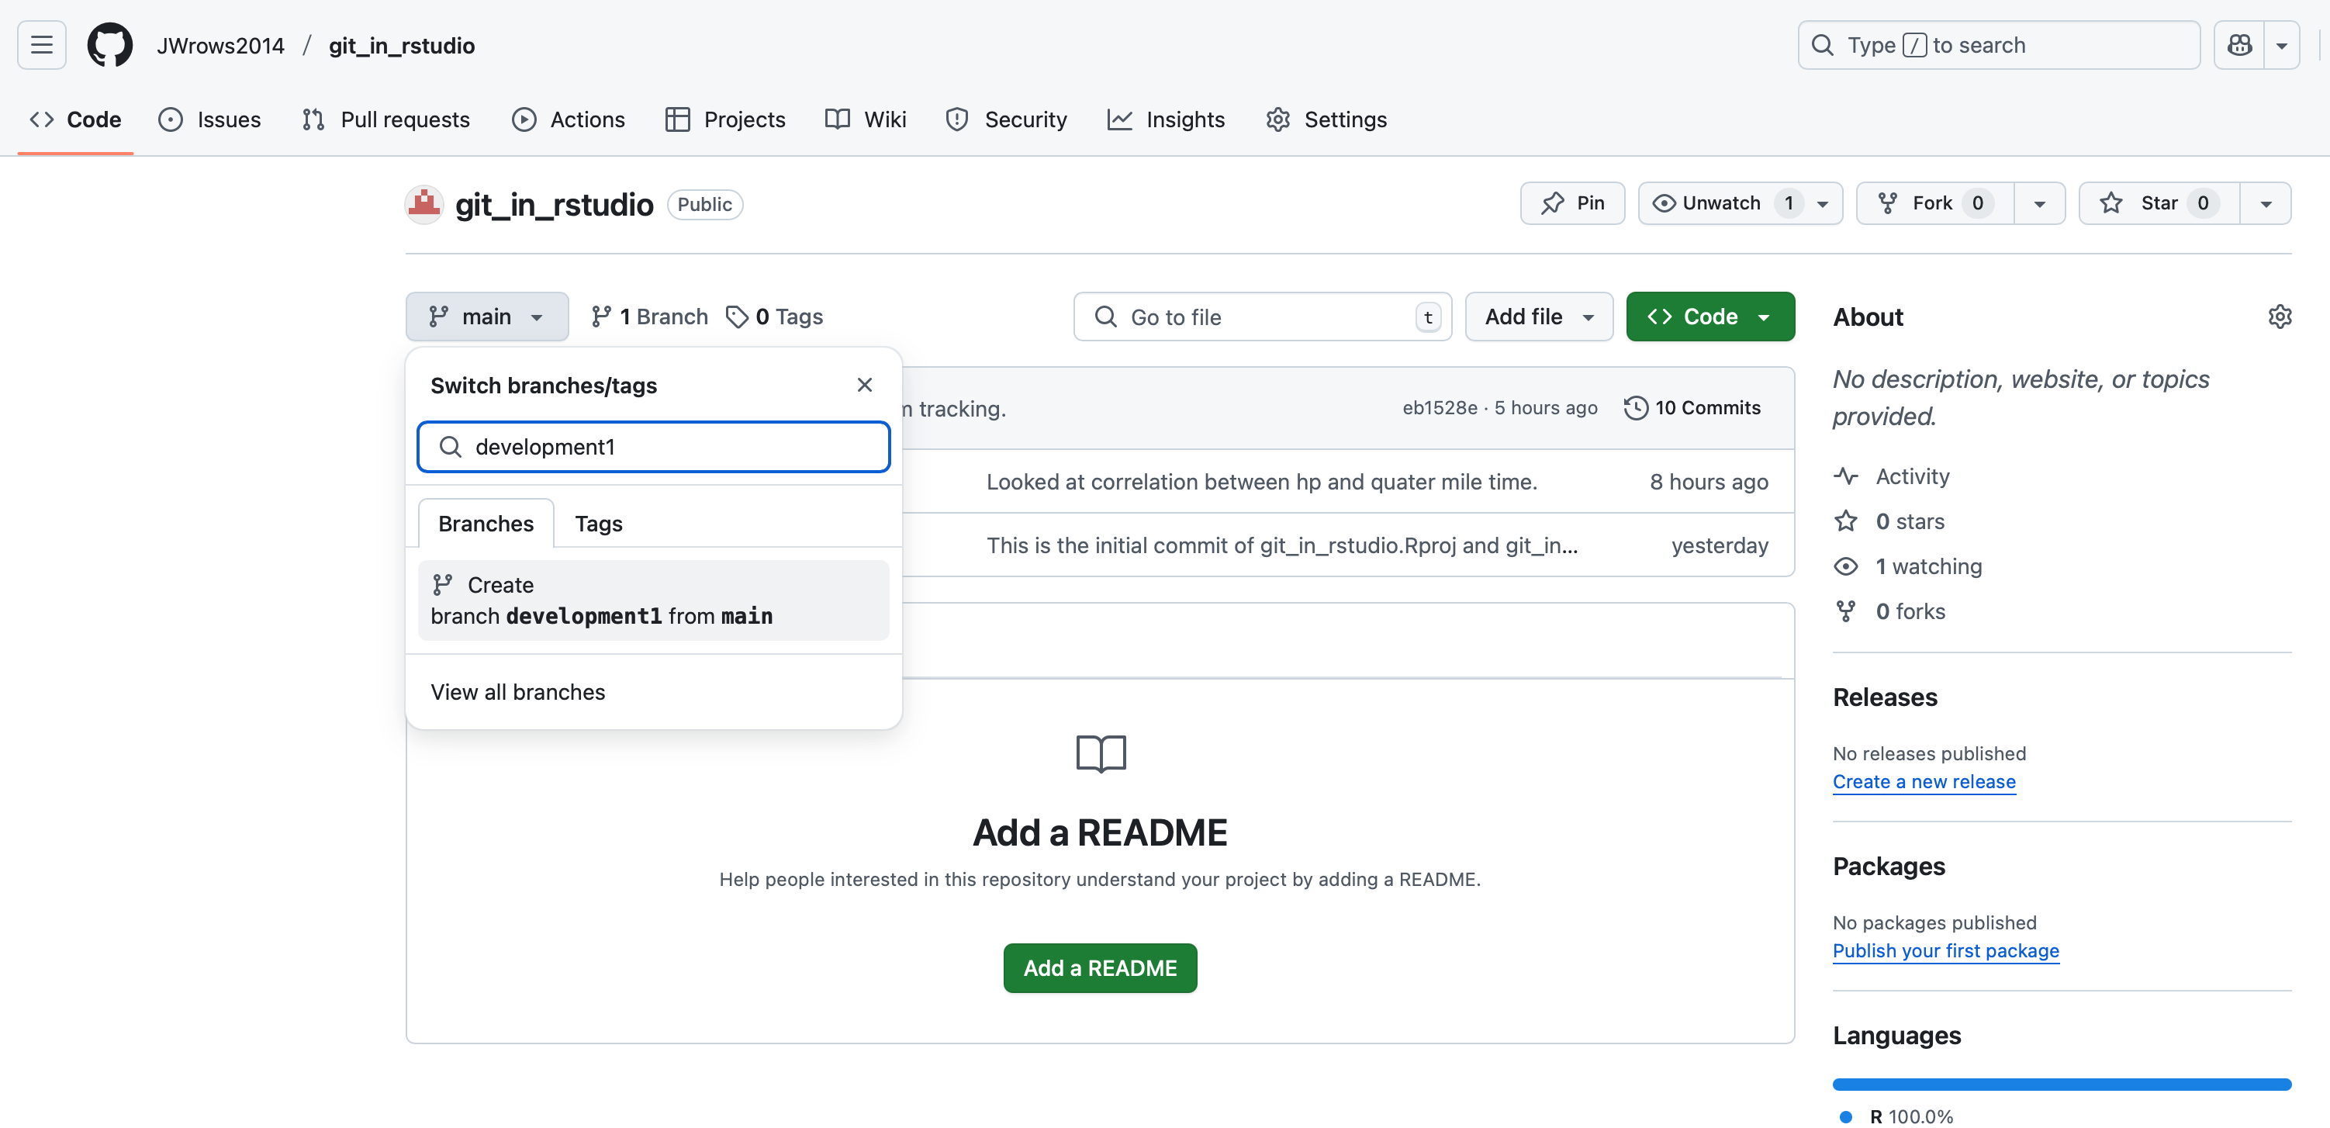Click the R language progress bar

[2062, 1084]
